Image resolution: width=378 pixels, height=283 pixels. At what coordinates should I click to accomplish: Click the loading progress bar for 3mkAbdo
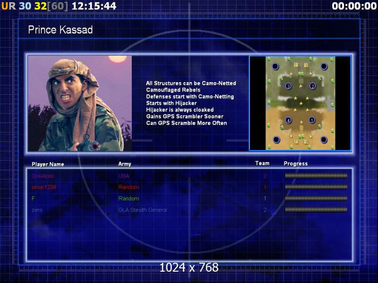(x=316, y=175)
